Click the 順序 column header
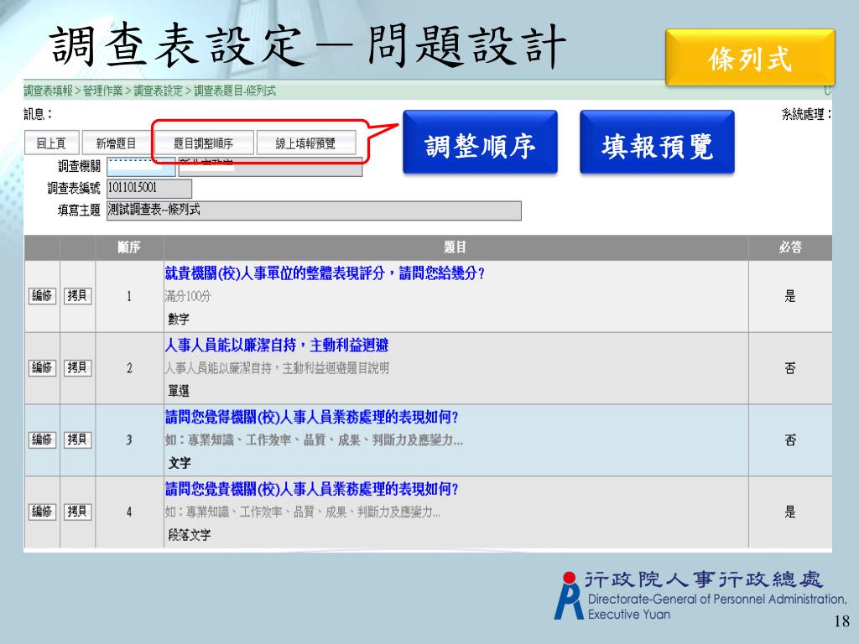The image size is (859, 644). [x=129, y=247]
